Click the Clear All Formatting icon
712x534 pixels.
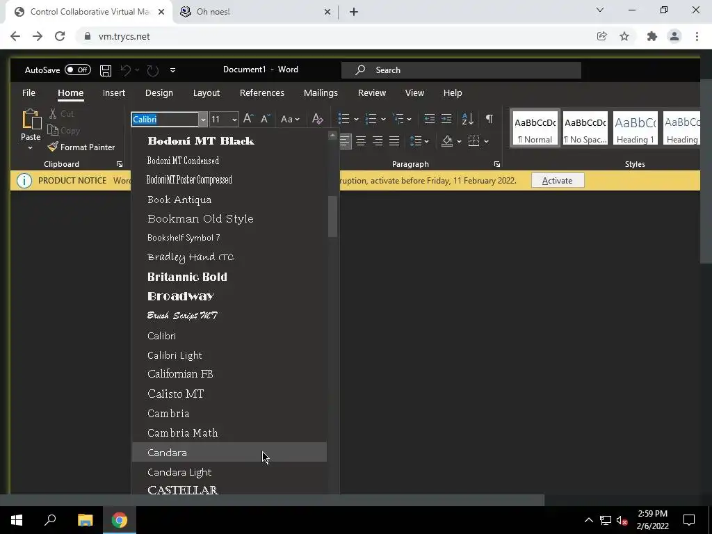317,119
